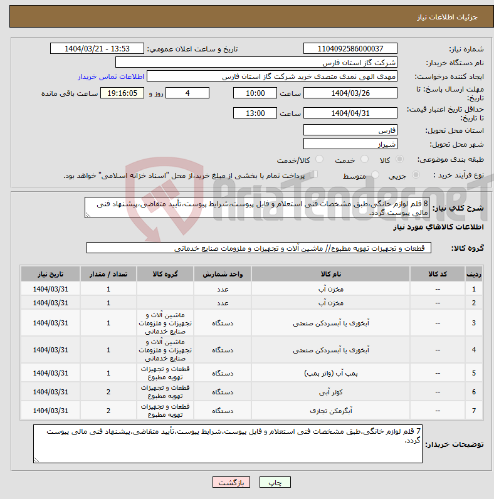Screen dimensions: 494x499
Task: Click مخزن آب in row 2
Action: [x=331, y=303]
